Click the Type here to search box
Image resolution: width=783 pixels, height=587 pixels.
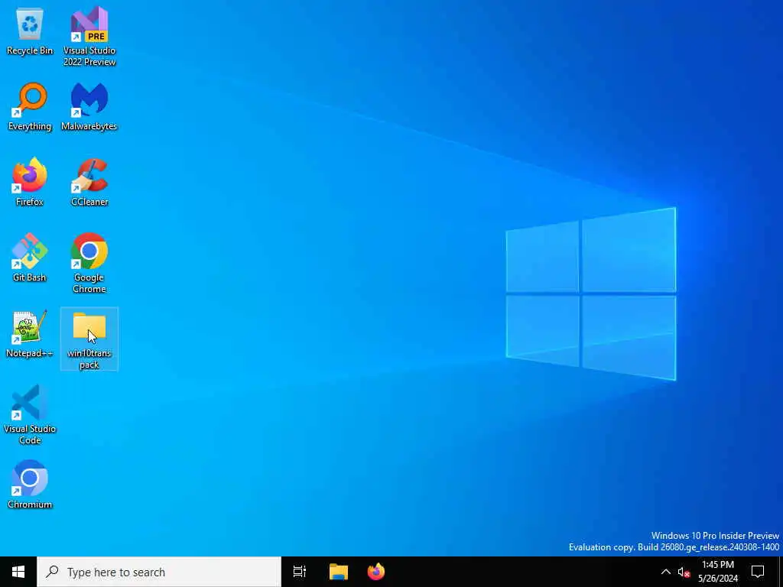pyautogui.click(x=159, y=572)
